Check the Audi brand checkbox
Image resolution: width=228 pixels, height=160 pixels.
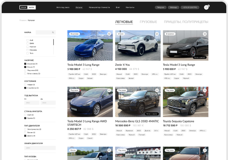[28, 40]
